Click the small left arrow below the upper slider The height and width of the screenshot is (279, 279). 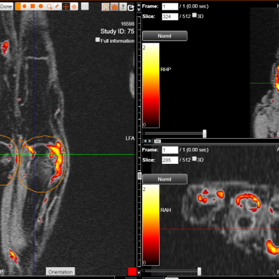click(145, 141)
